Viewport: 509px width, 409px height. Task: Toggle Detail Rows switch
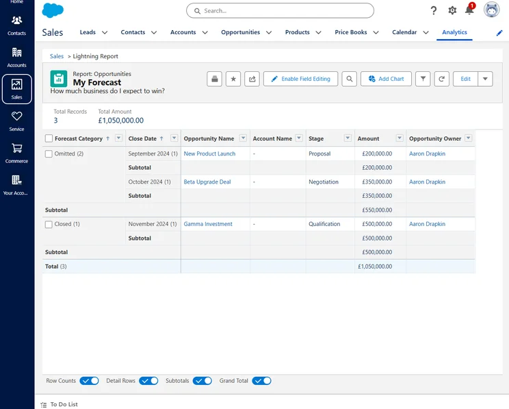(148, 381)
